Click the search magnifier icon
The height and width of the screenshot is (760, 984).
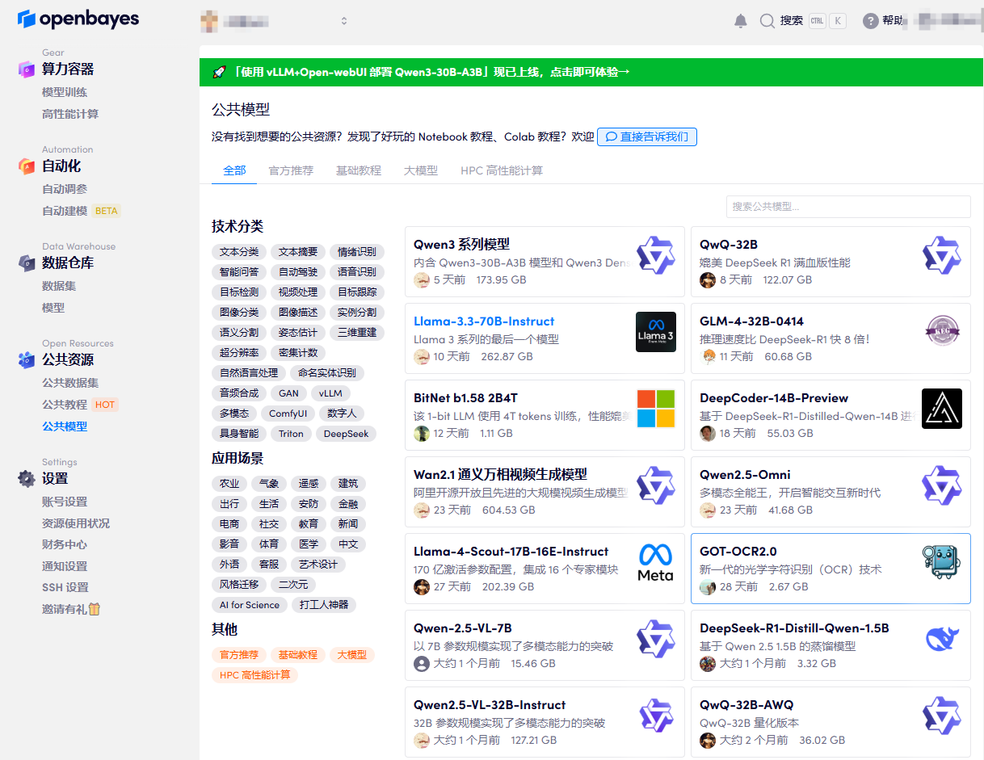[x=767, y=21]
